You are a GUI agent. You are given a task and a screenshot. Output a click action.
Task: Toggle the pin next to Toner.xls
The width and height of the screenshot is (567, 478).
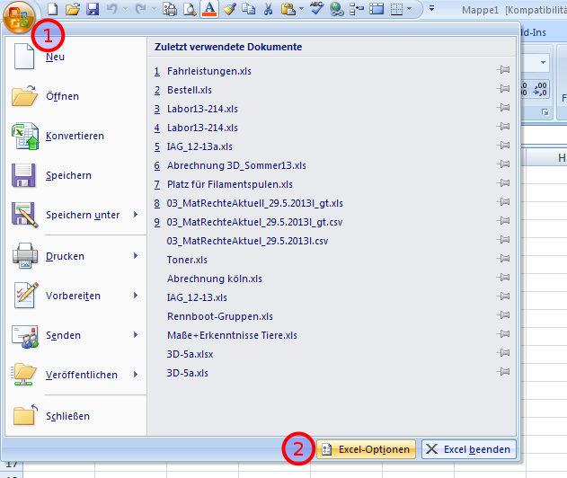point(503,259)
